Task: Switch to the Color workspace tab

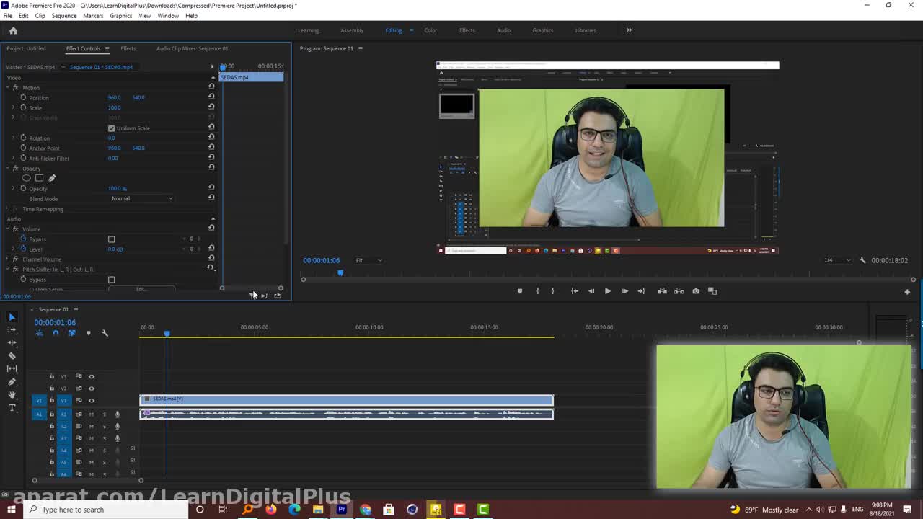Action: tap(430, 30)
